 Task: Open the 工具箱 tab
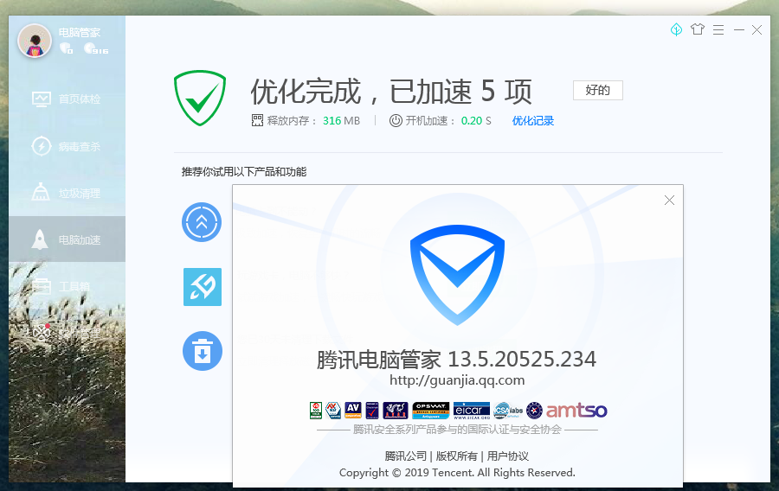tap(67, 286)
